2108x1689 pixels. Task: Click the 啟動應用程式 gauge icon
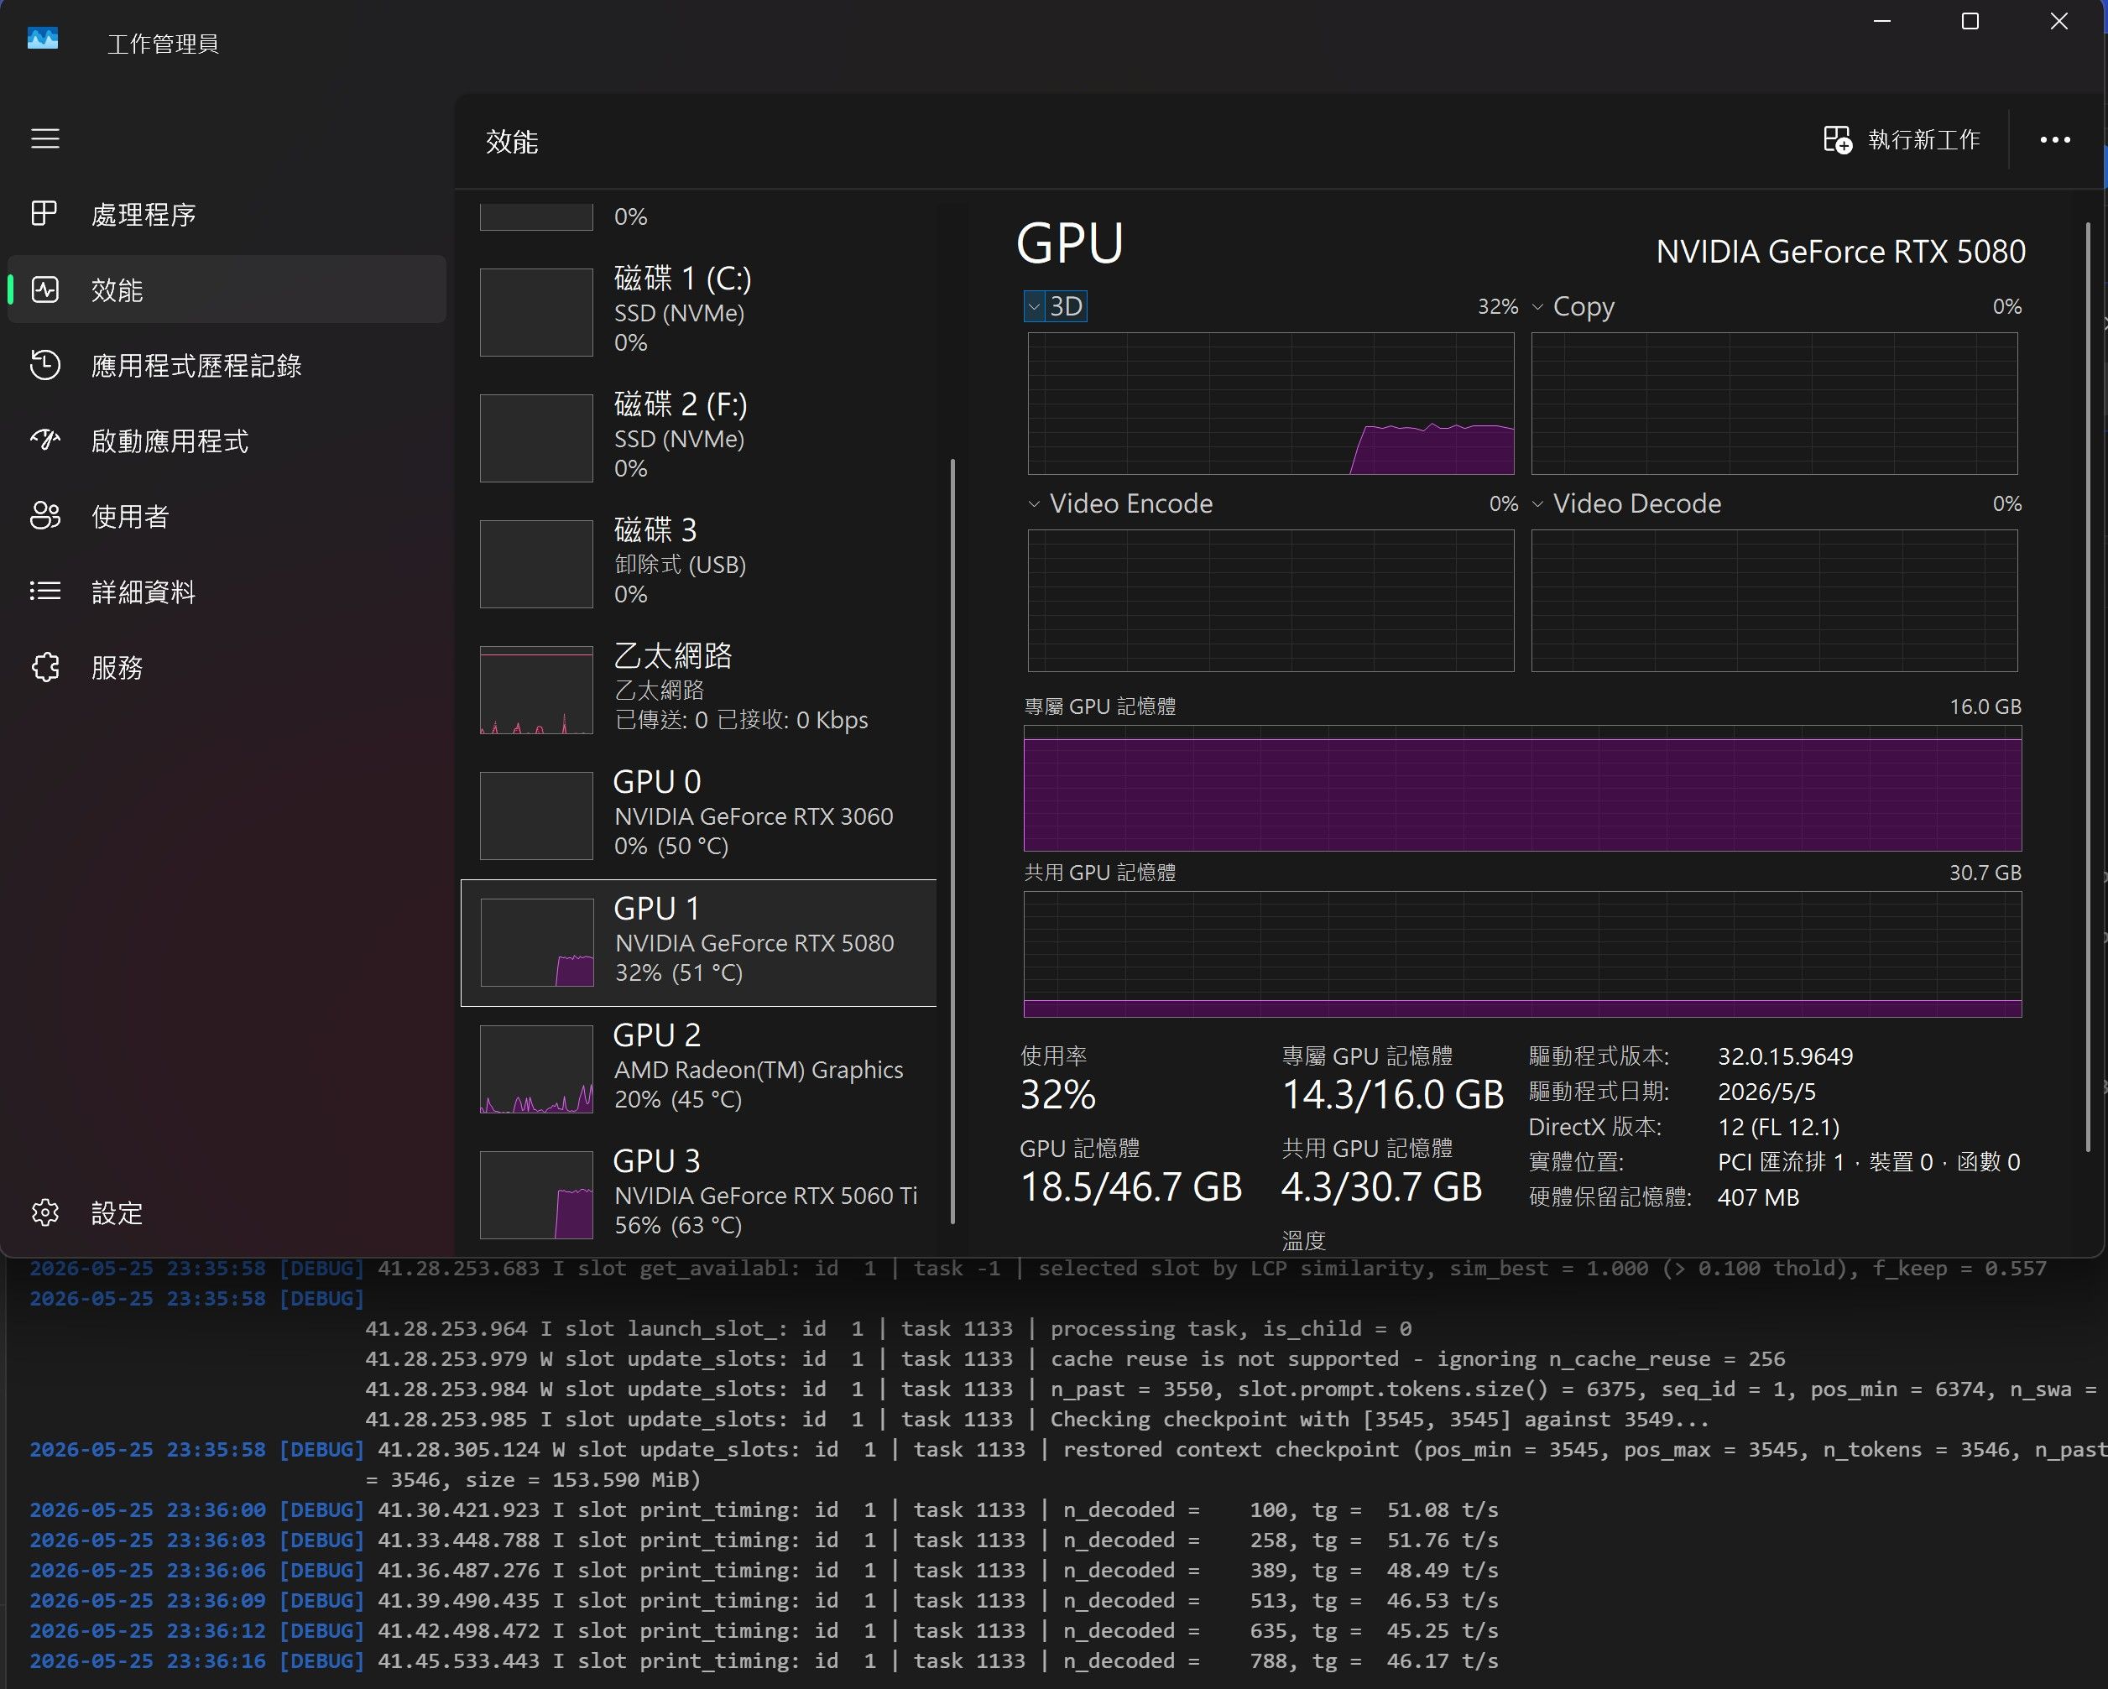45,440
